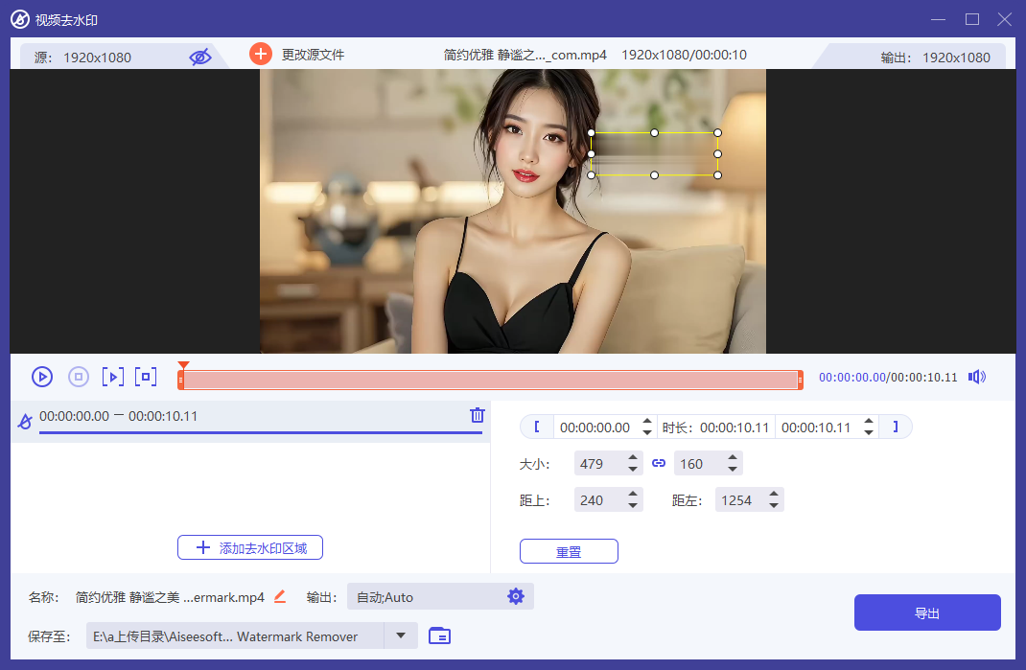
Task: Delete the watermark region with trash icon
Action: point(477,414)
